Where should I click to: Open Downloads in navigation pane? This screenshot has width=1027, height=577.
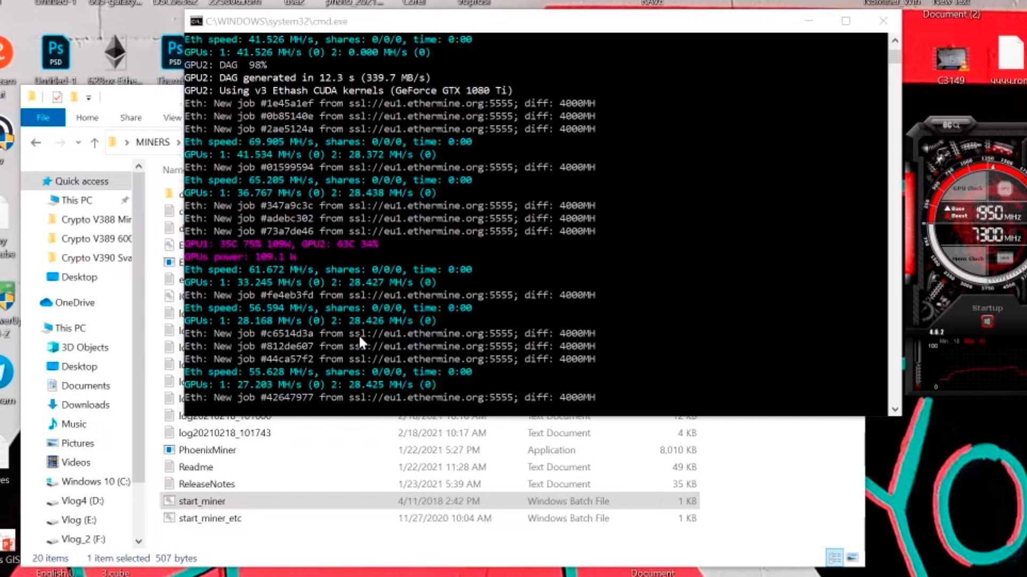click(x=85, y=405)
